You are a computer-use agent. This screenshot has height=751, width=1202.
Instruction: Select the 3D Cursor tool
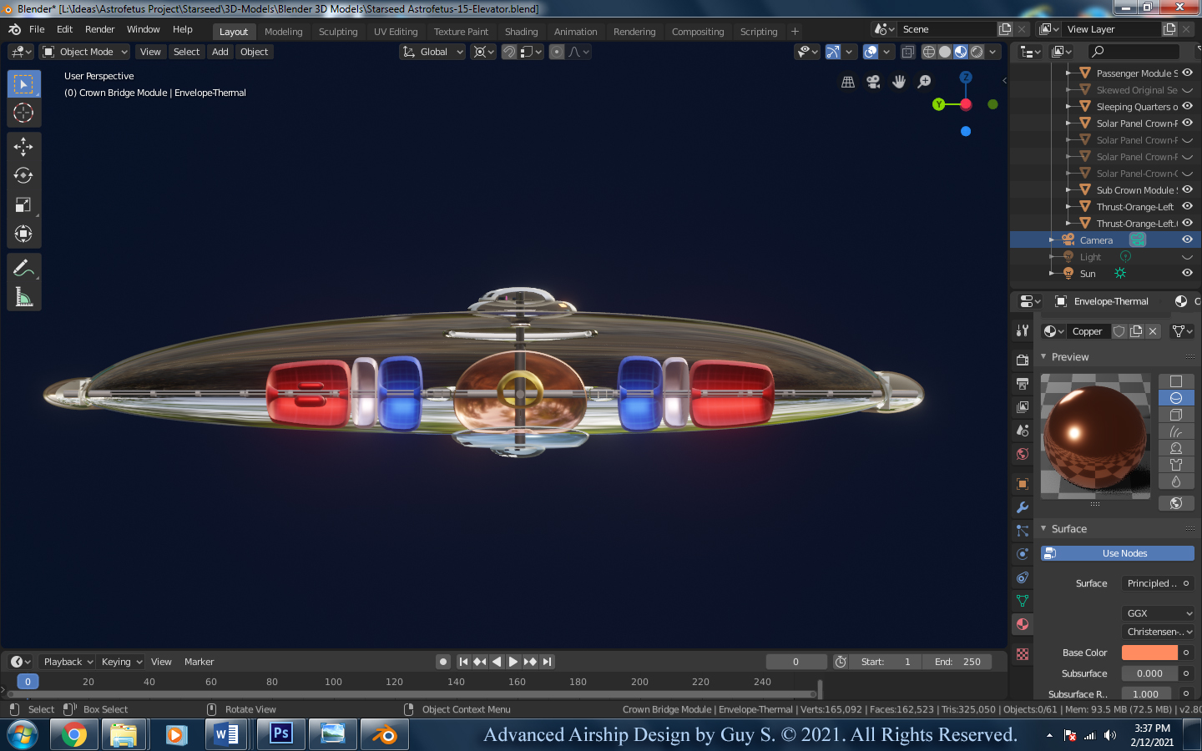point(23,113)
